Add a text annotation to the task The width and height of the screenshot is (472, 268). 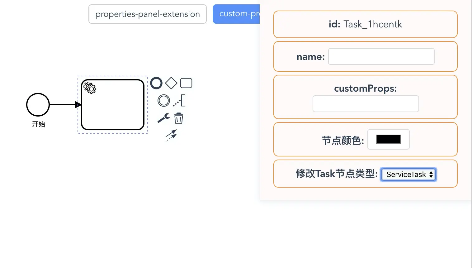coord(179,101)
